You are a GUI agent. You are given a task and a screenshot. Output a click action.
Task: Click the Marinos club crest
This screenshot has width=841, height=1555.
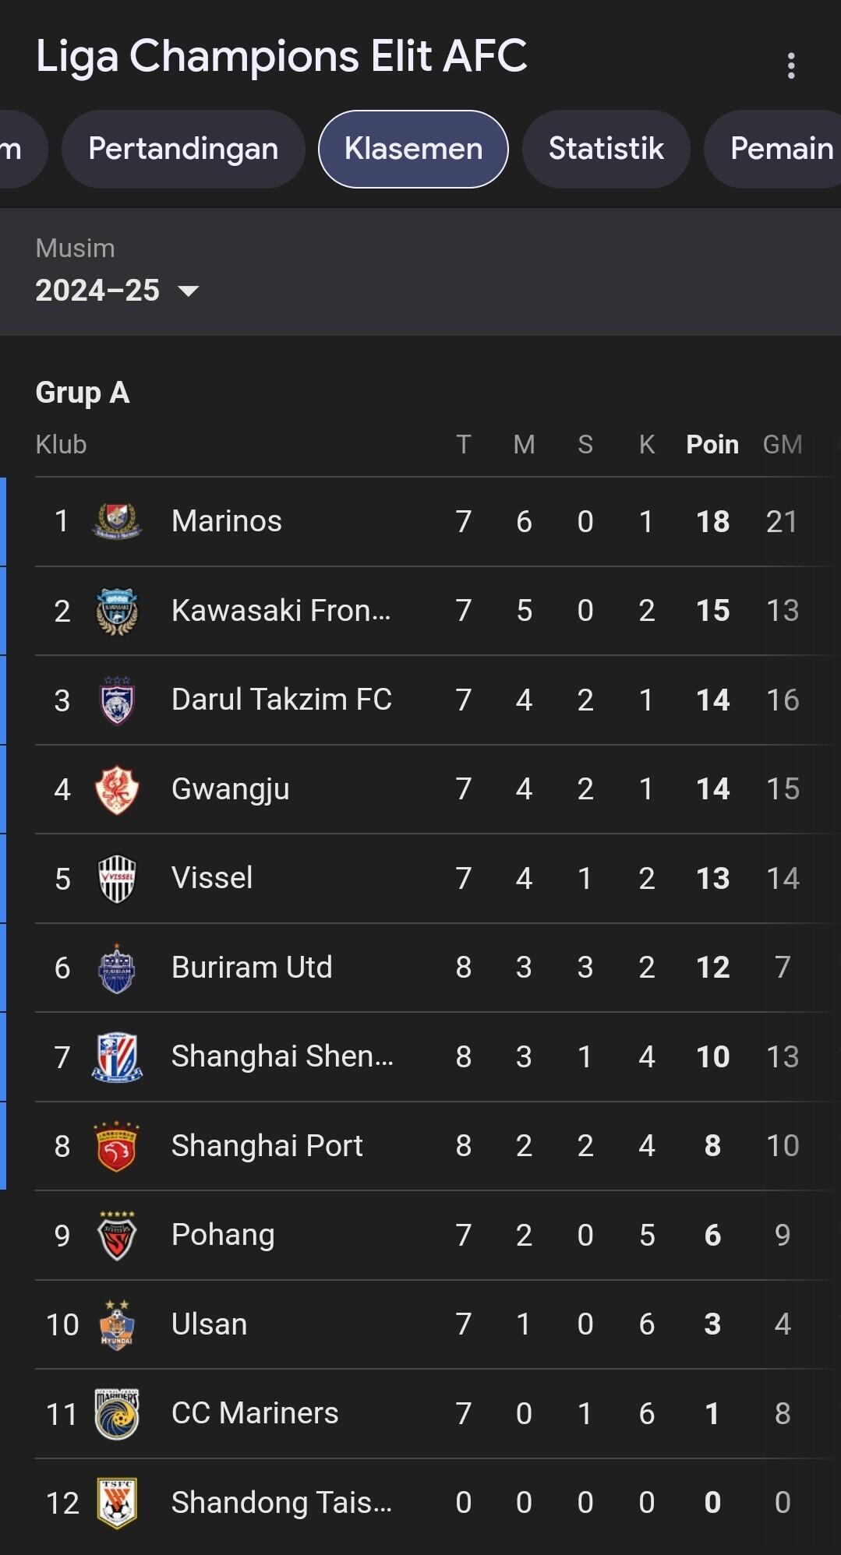coord(117,521)
